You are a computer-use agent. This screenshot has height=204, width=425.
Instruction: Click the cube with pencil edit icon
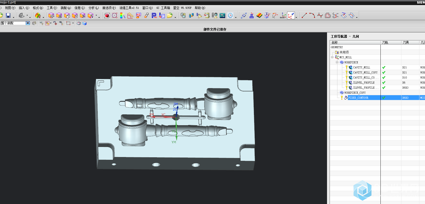coord(90,16)
